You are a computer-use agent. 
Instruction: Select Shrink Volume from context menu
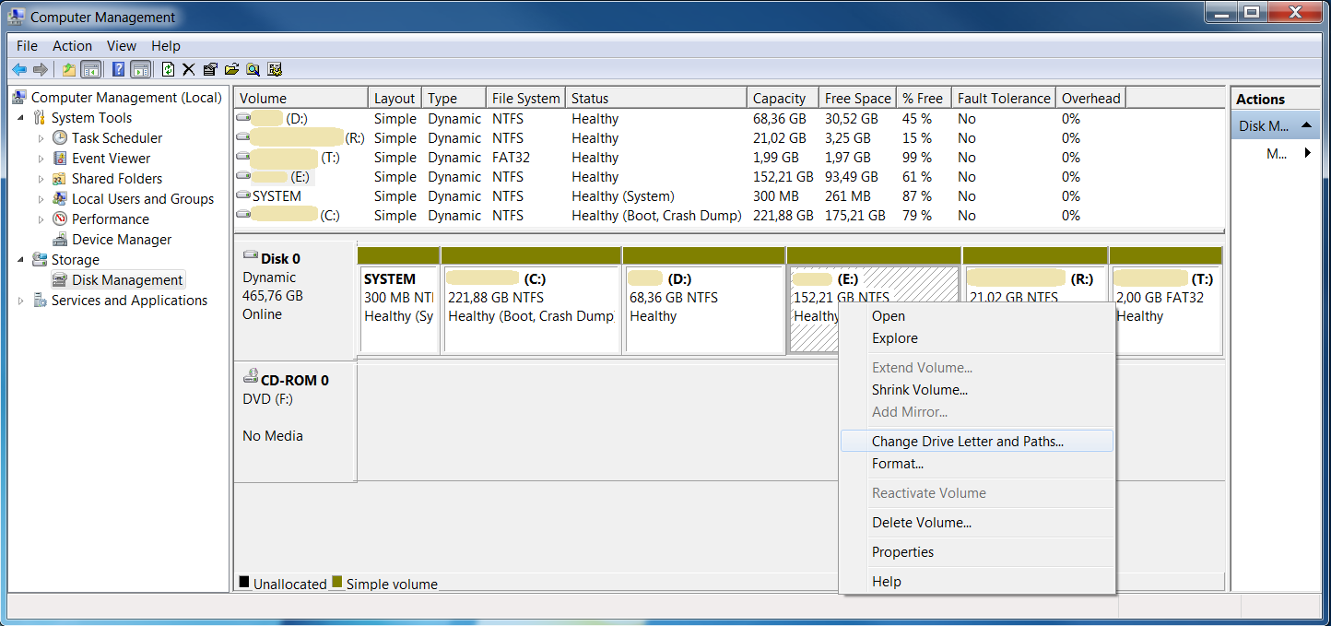[919, 390]
